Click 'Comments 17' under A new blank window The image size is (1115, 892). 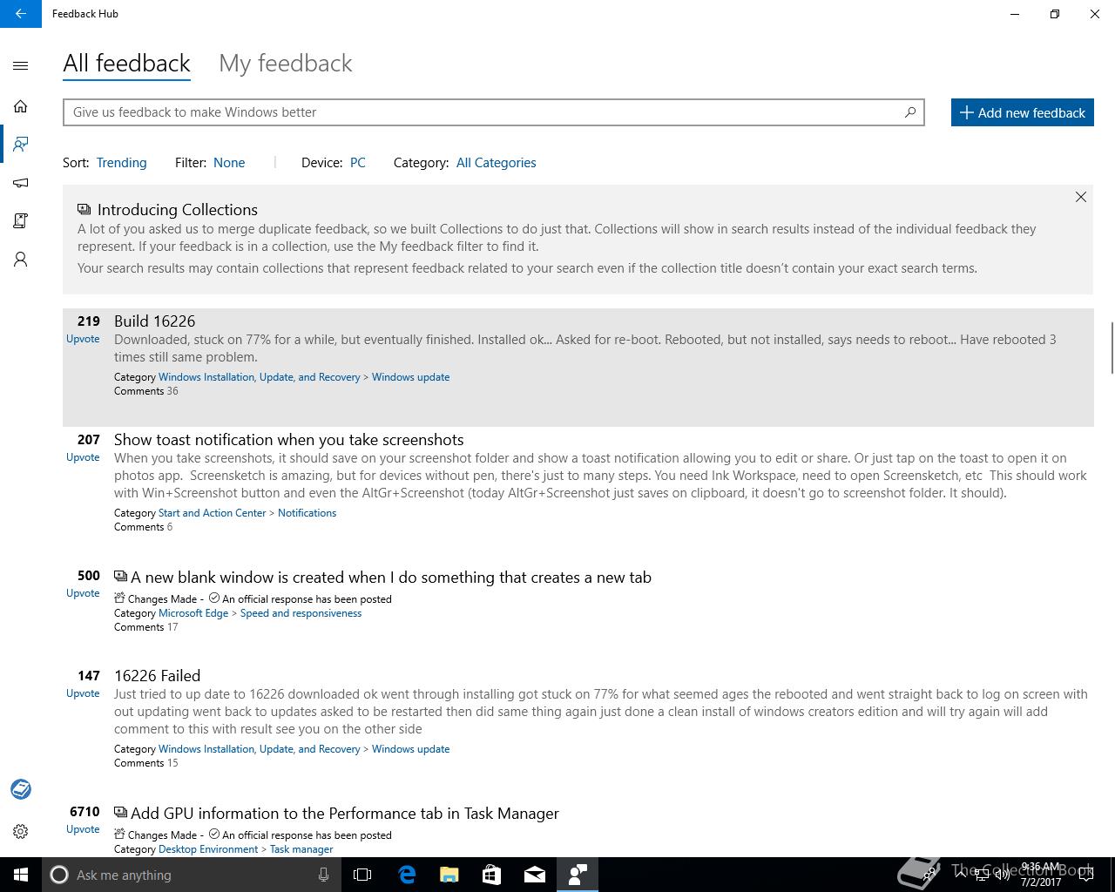[145, 627]
